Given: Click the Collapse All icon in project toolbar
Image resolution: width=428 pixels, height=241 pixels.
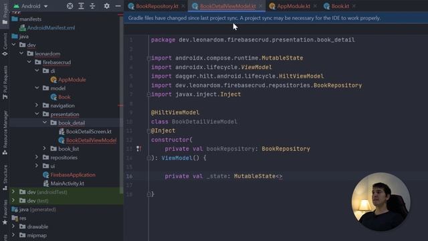Looking at the screenshot, I should point(92,6).
